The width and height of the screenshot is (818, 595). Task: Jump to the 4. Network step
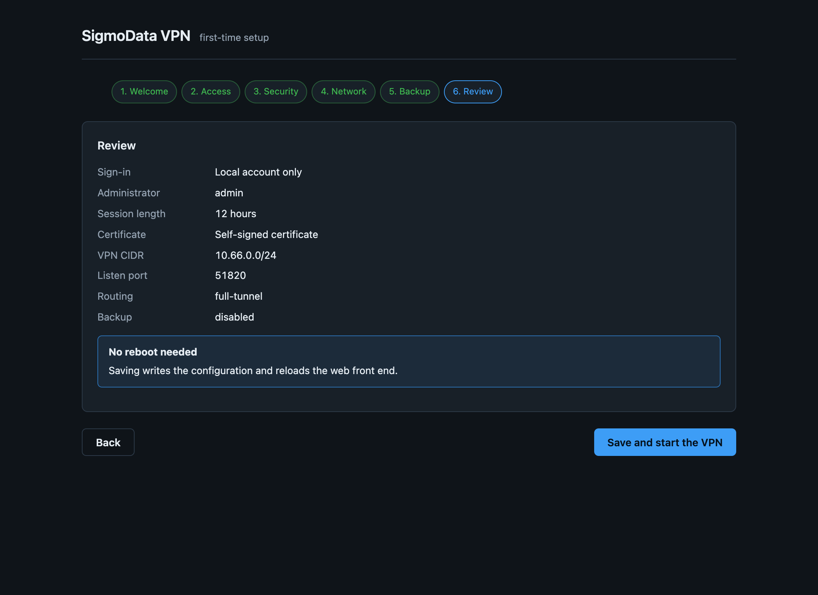click(344, 92)
